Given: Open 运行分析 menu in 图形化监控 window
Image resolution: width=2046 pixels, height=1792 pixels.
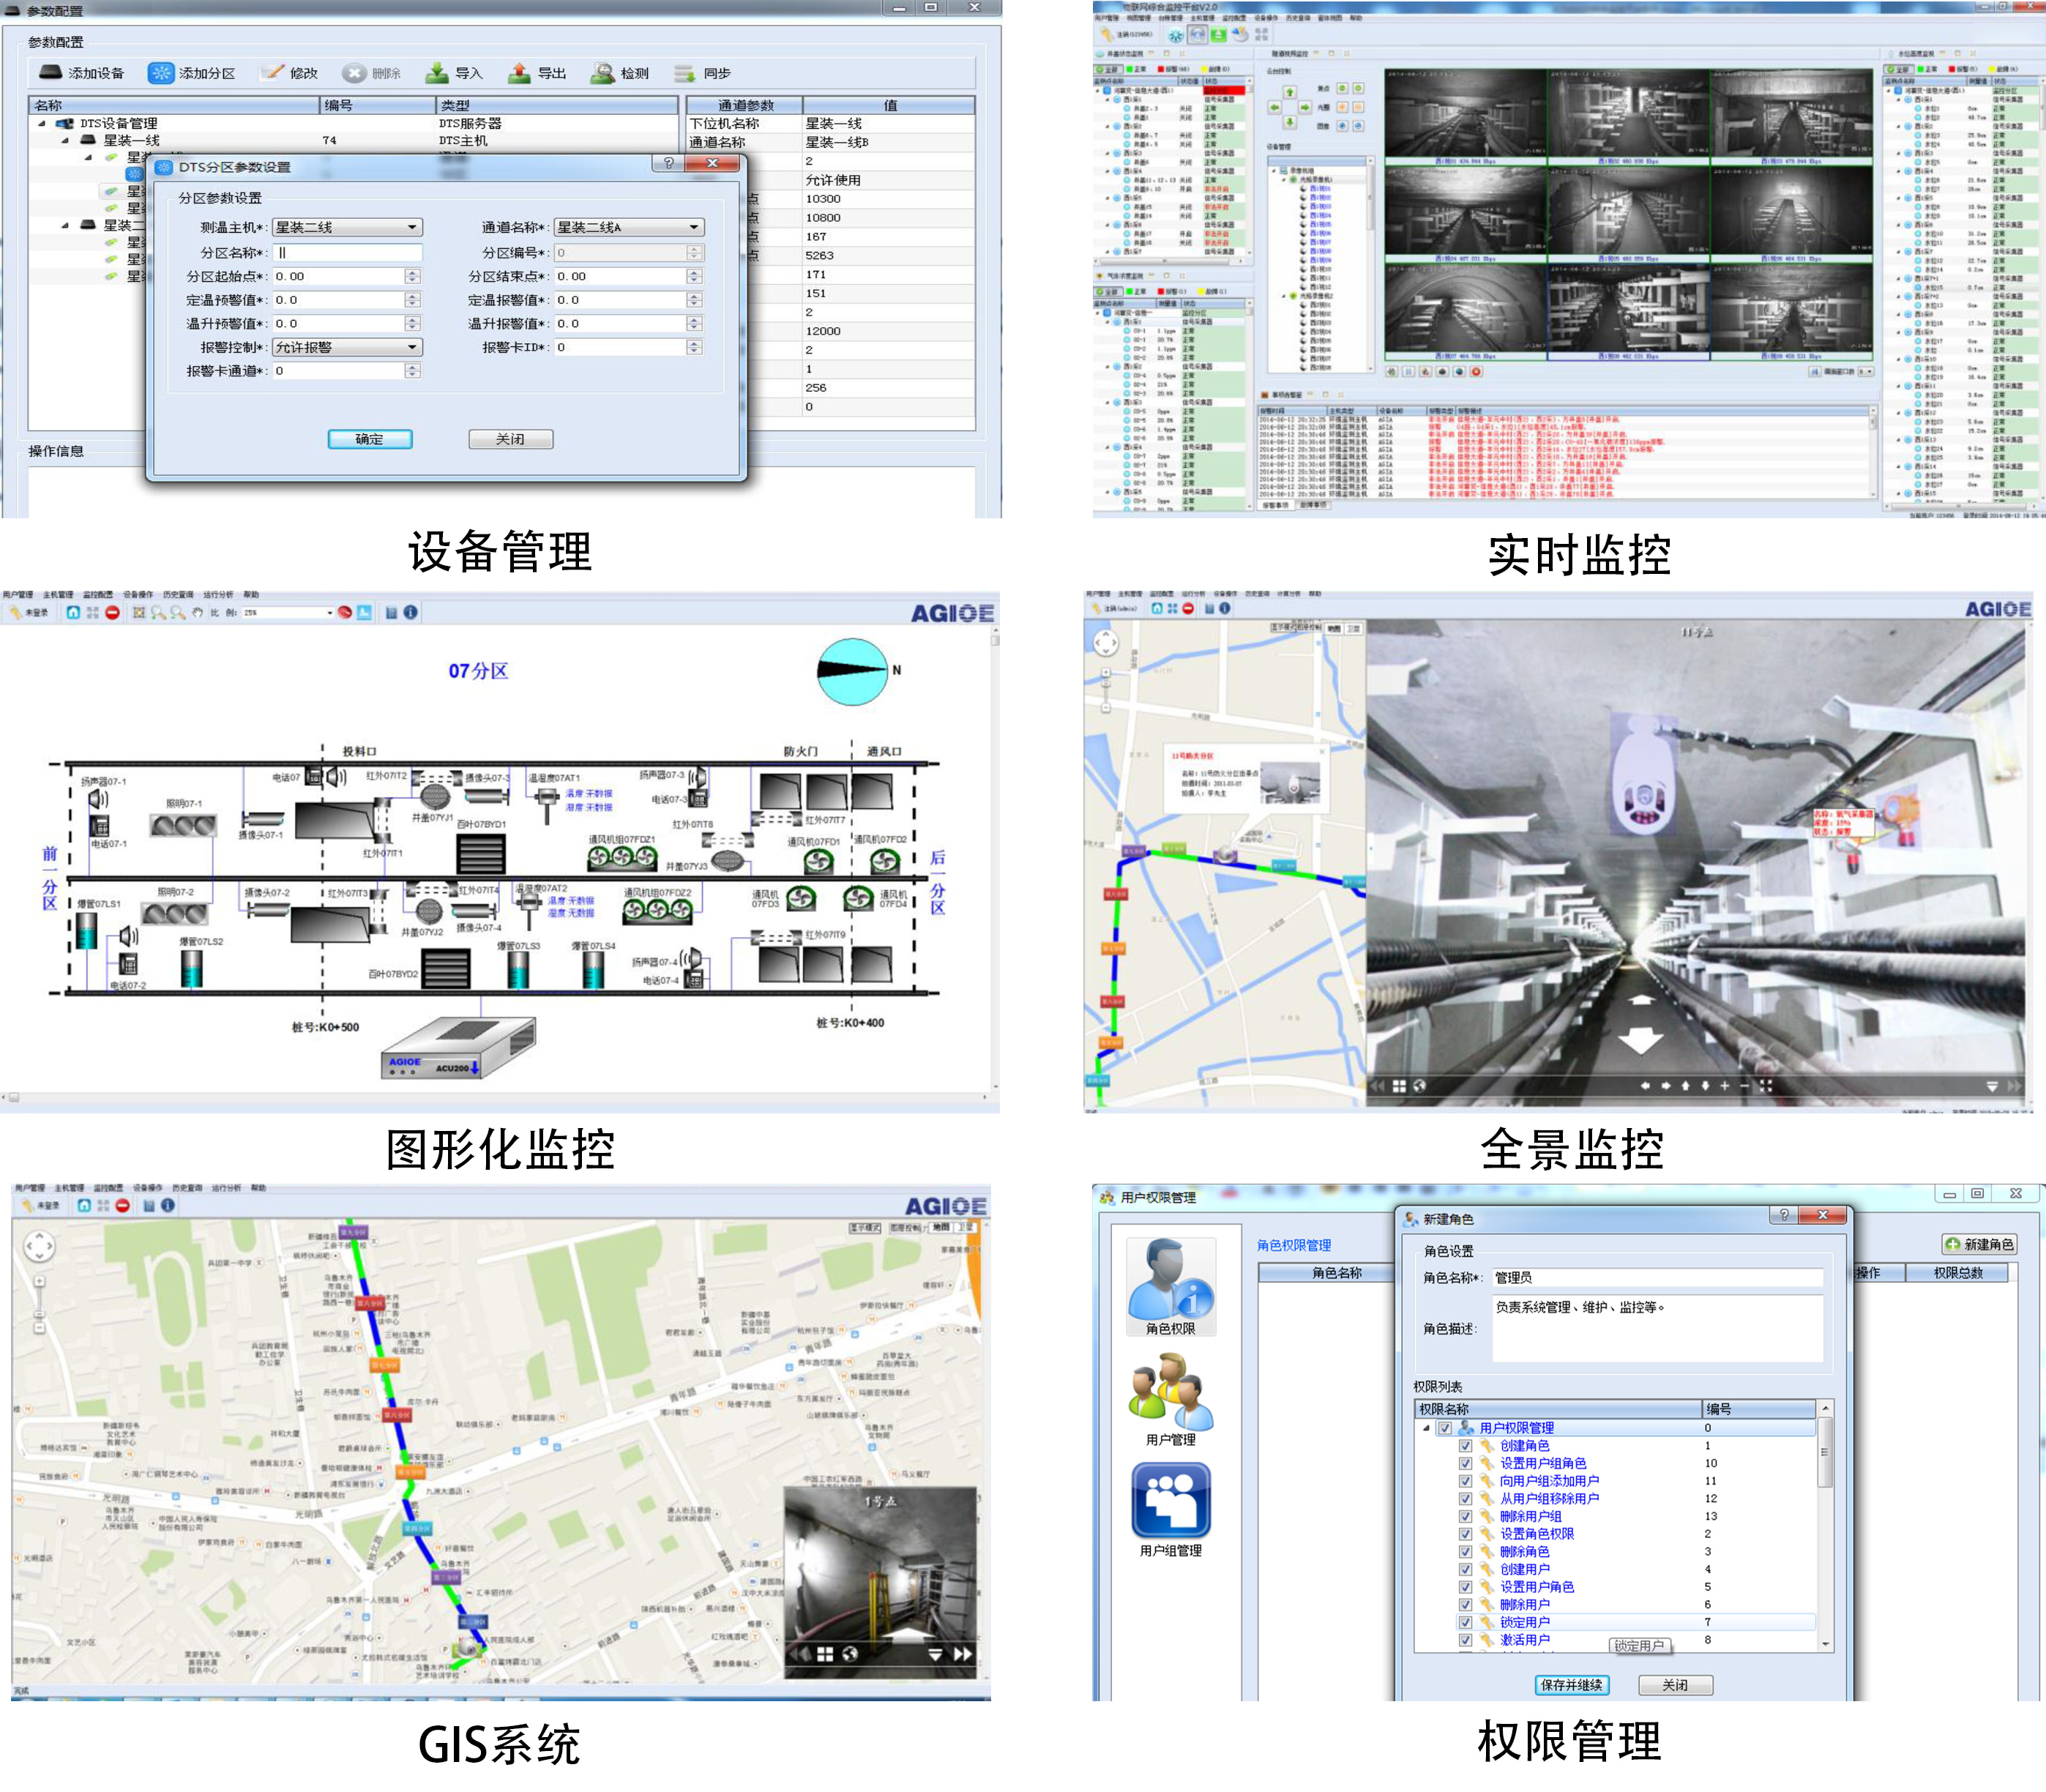Looking at the screenshot, I should point(218,594).
